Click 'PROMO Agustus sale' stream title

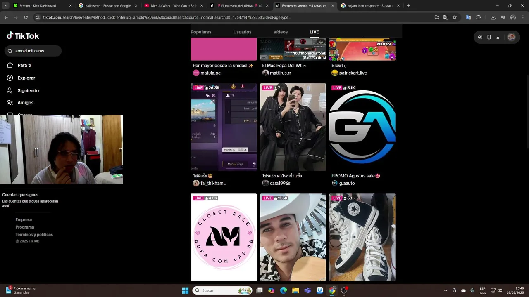(356, 176)
